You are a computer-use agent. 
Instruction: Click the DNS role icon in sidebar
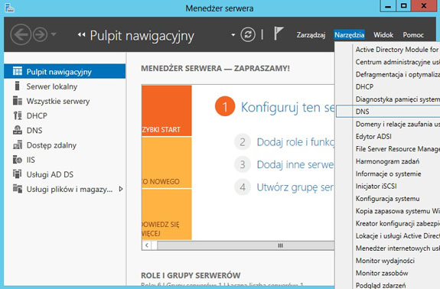pos(18,130)
